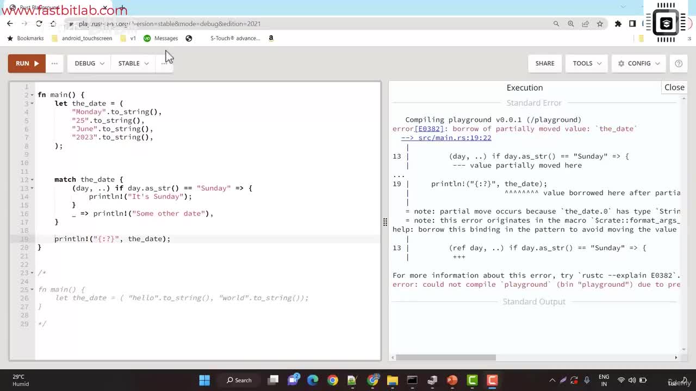This screenshot has width=696, height=391.
Task: Open the playground help question mark icon
Action: tap(679, 63)
